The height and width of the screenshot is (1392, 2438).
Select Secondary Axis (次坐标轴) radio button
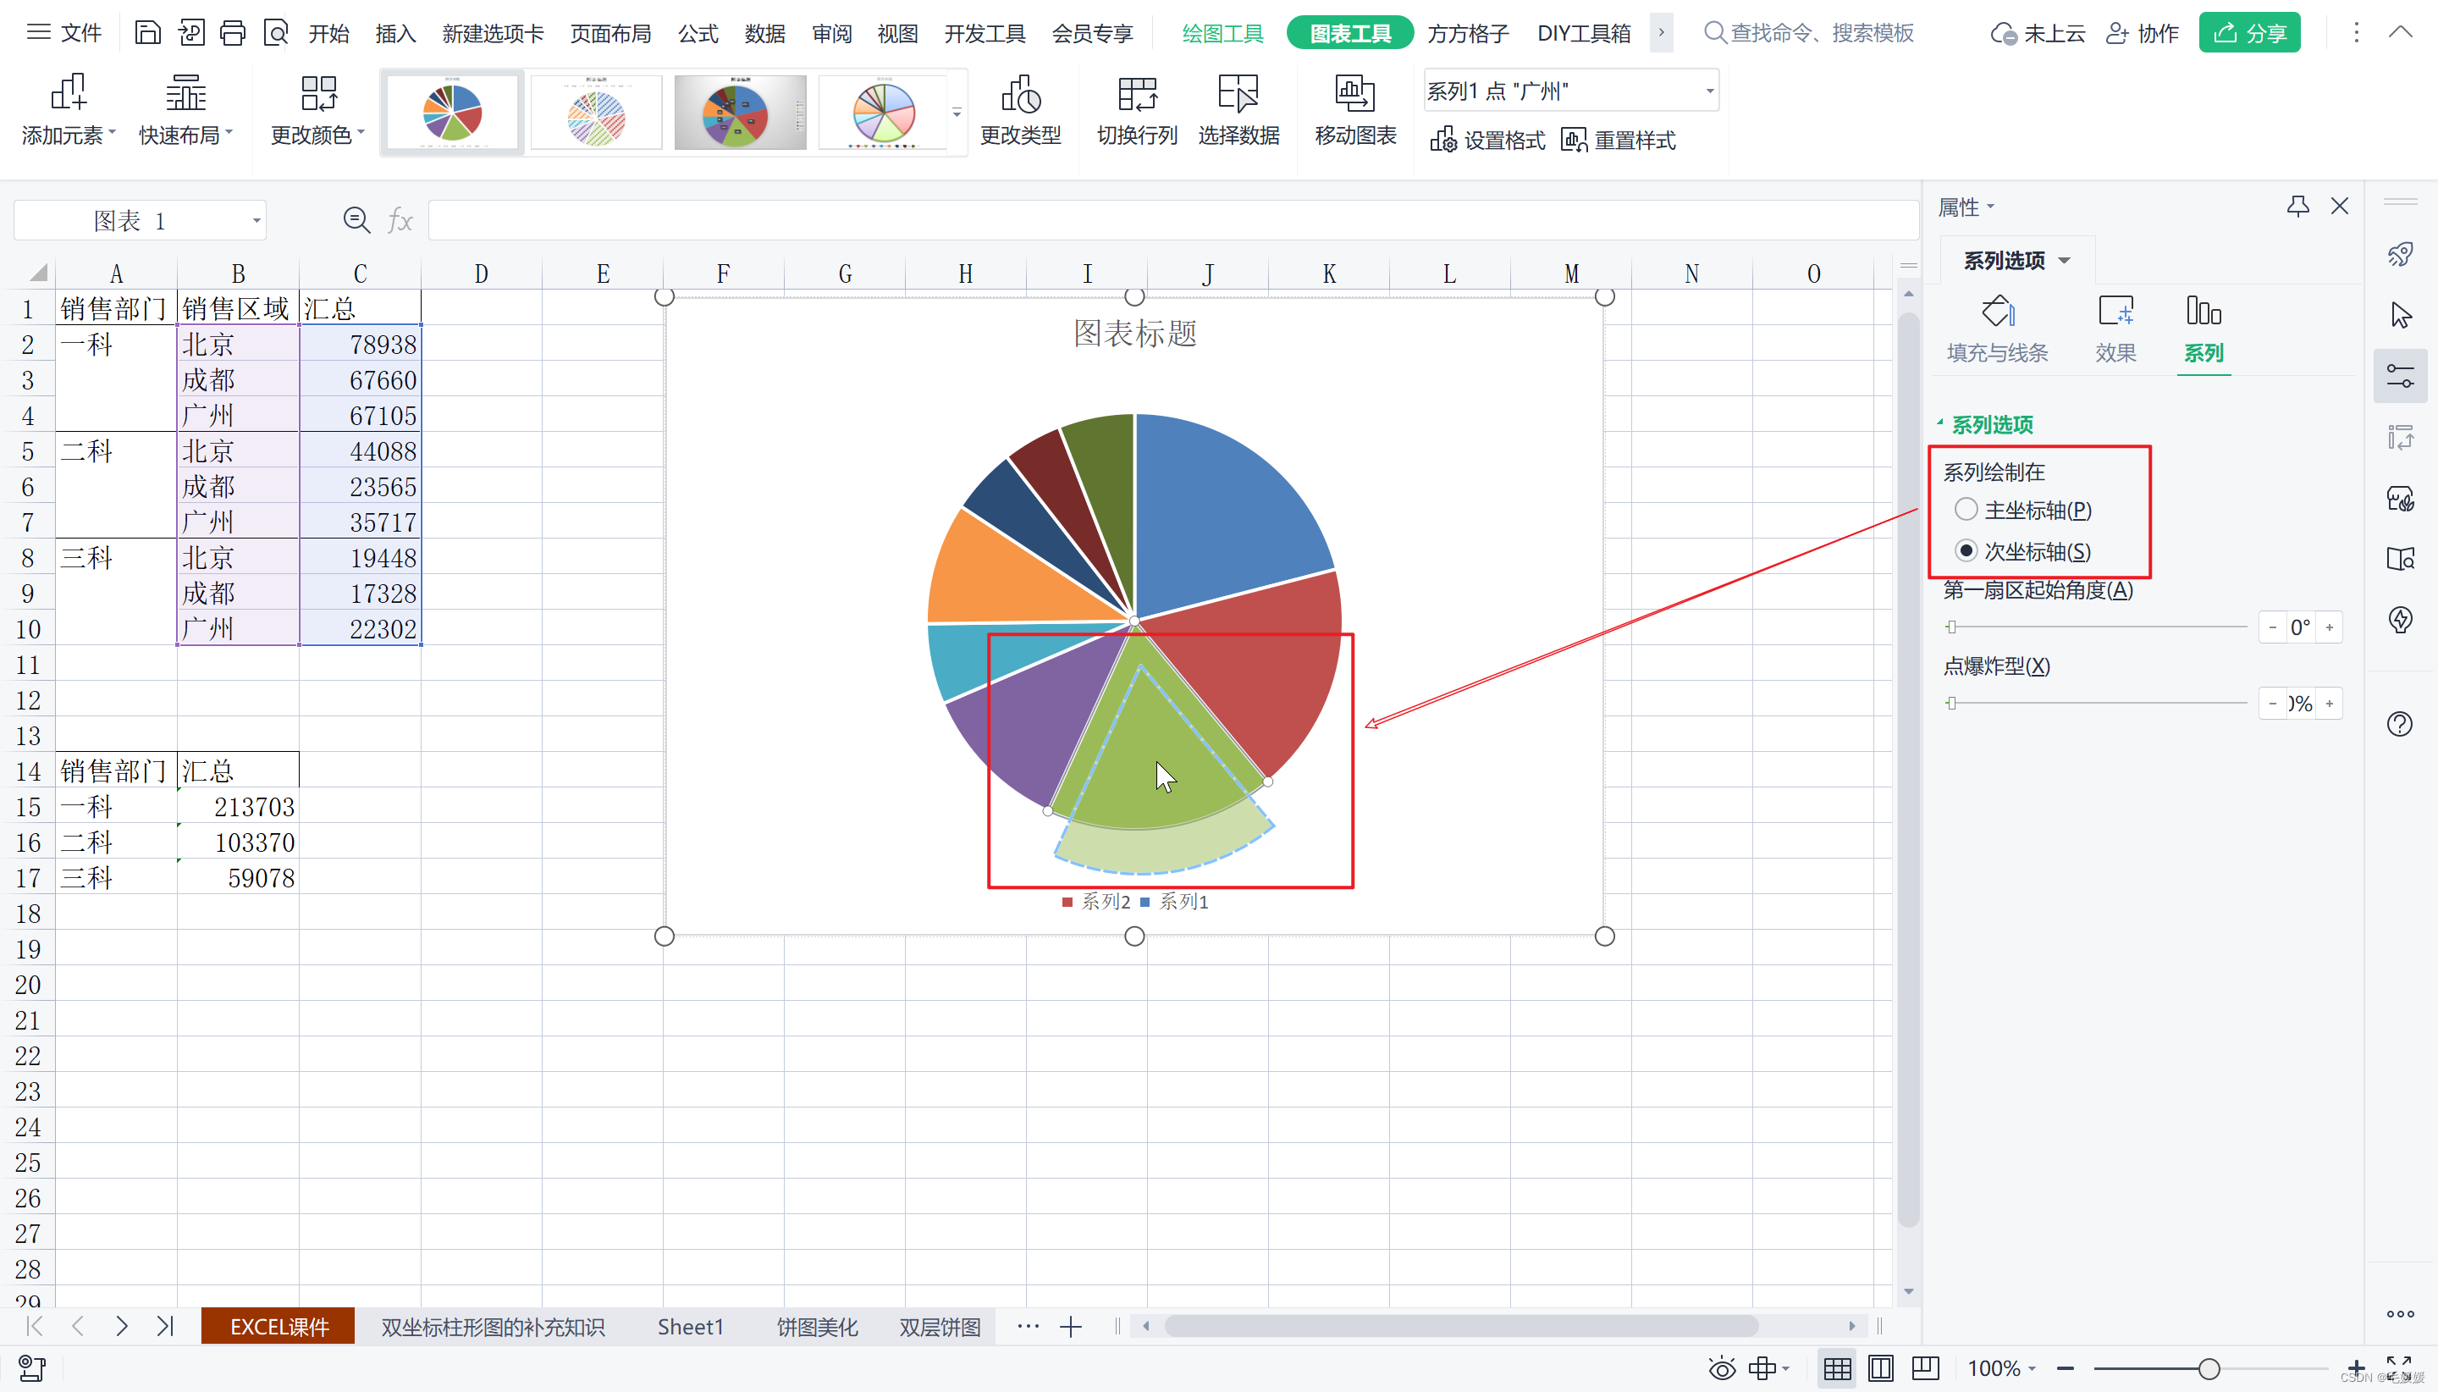click(x=1966, y=550)
